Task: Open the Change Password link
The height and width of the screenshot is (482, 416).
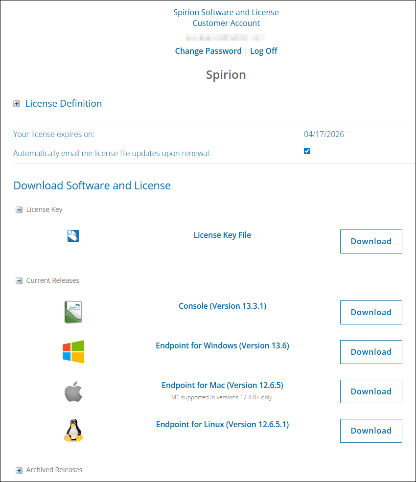Action: pos(208,51)
